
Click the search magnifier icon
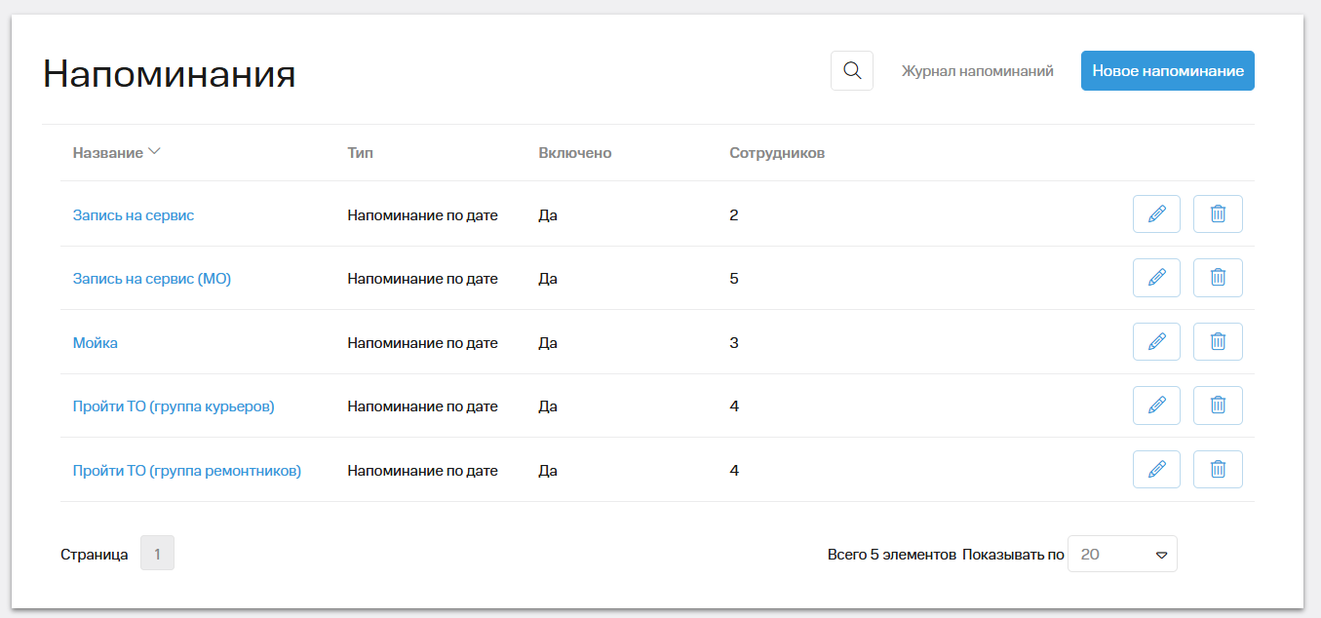(851, 71)
